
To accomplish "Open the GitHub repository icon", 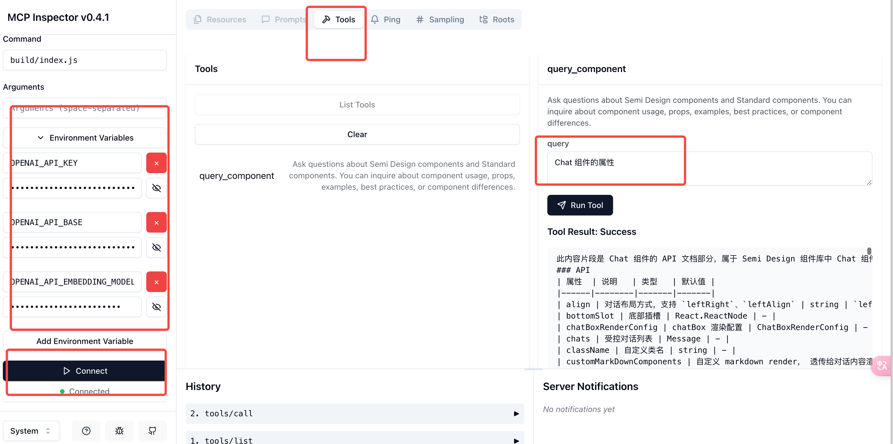I will click(152, 431).
